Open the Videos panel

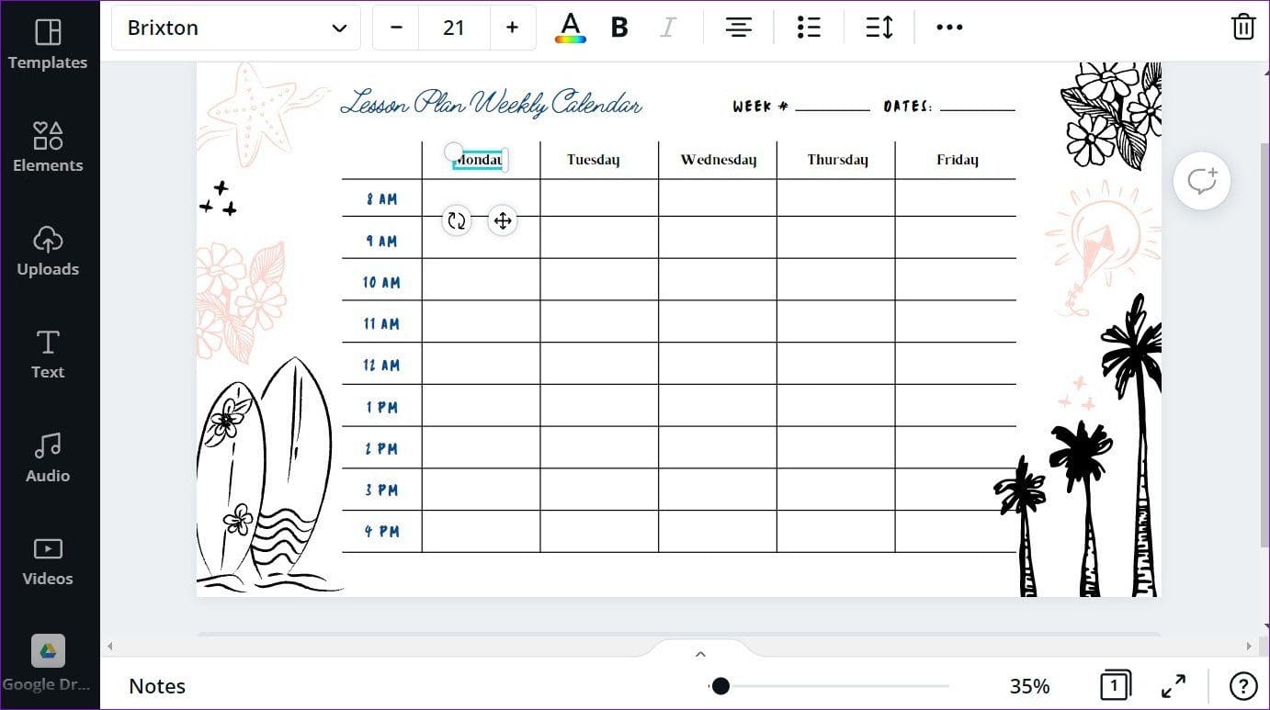[48, 561]
